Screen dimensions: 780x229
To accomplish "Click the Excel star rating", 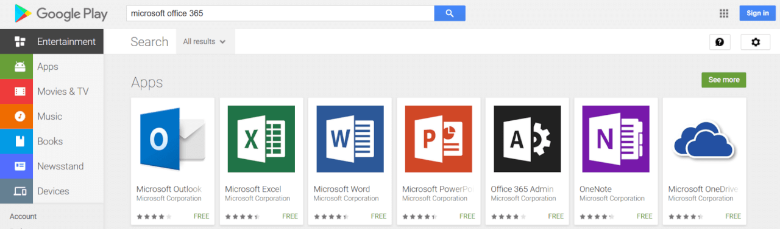I will pyautogui.click(x=243, y=216).
